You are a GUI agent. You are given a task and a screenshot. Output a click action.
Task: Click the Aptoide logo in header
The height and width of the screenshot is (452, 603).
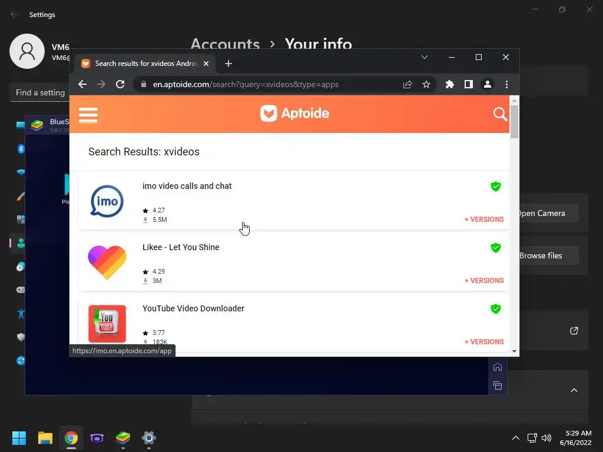tap(294, 114)
